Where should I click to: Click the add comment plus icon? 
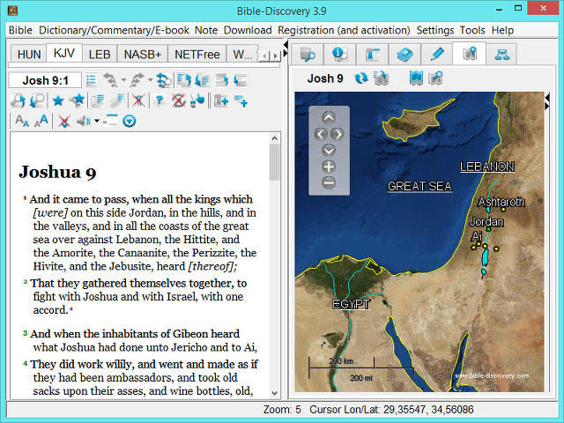click(241, 100)
